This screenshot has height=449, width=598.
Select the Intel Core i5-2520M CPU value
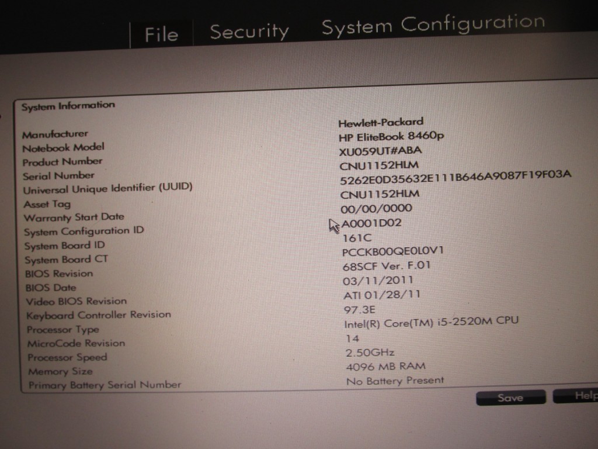point(432,322)
